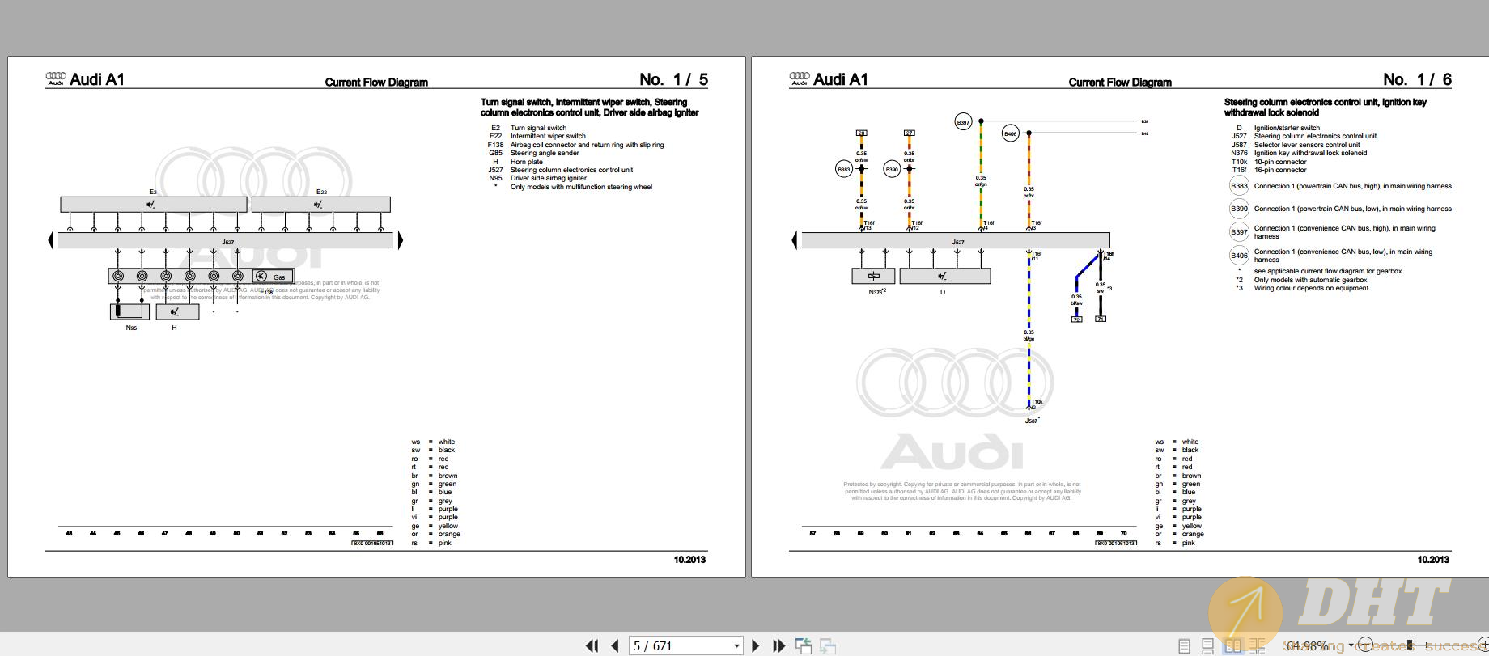Click 'Turn signal switch' legend entry
1489x656 pixels.
pyautogui.click(x=538, y=128)
